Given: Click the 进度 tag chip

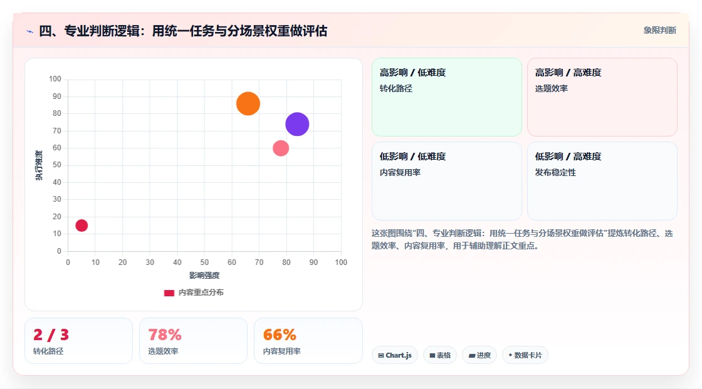Looking at the screenshot, I should tap(479, 355).
